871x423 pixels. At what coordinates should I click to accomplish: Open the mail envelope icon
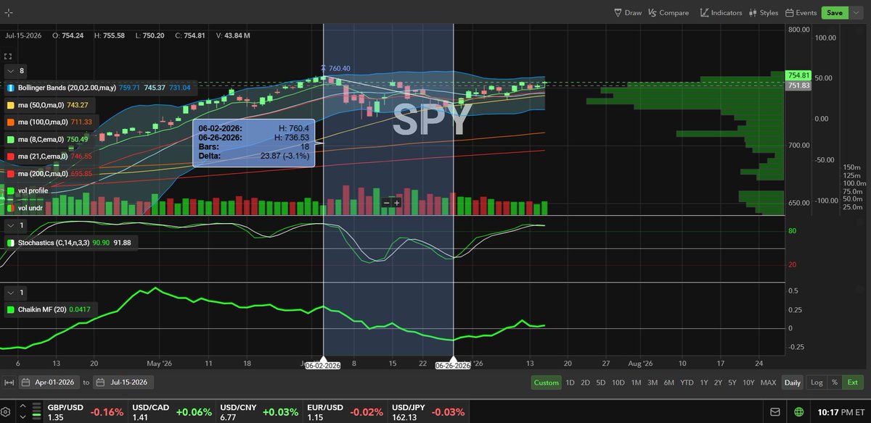point(775,411)
